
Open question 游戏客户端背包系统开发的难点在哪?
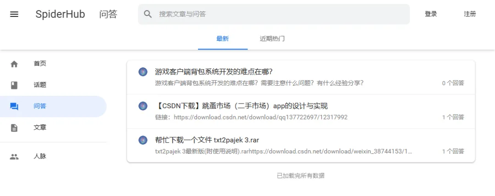coord(214,71)
